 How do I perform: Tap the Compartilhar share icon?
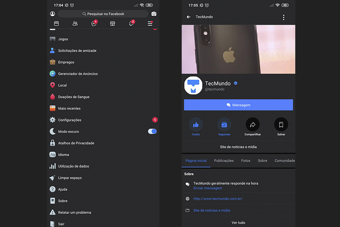(253, 124)
